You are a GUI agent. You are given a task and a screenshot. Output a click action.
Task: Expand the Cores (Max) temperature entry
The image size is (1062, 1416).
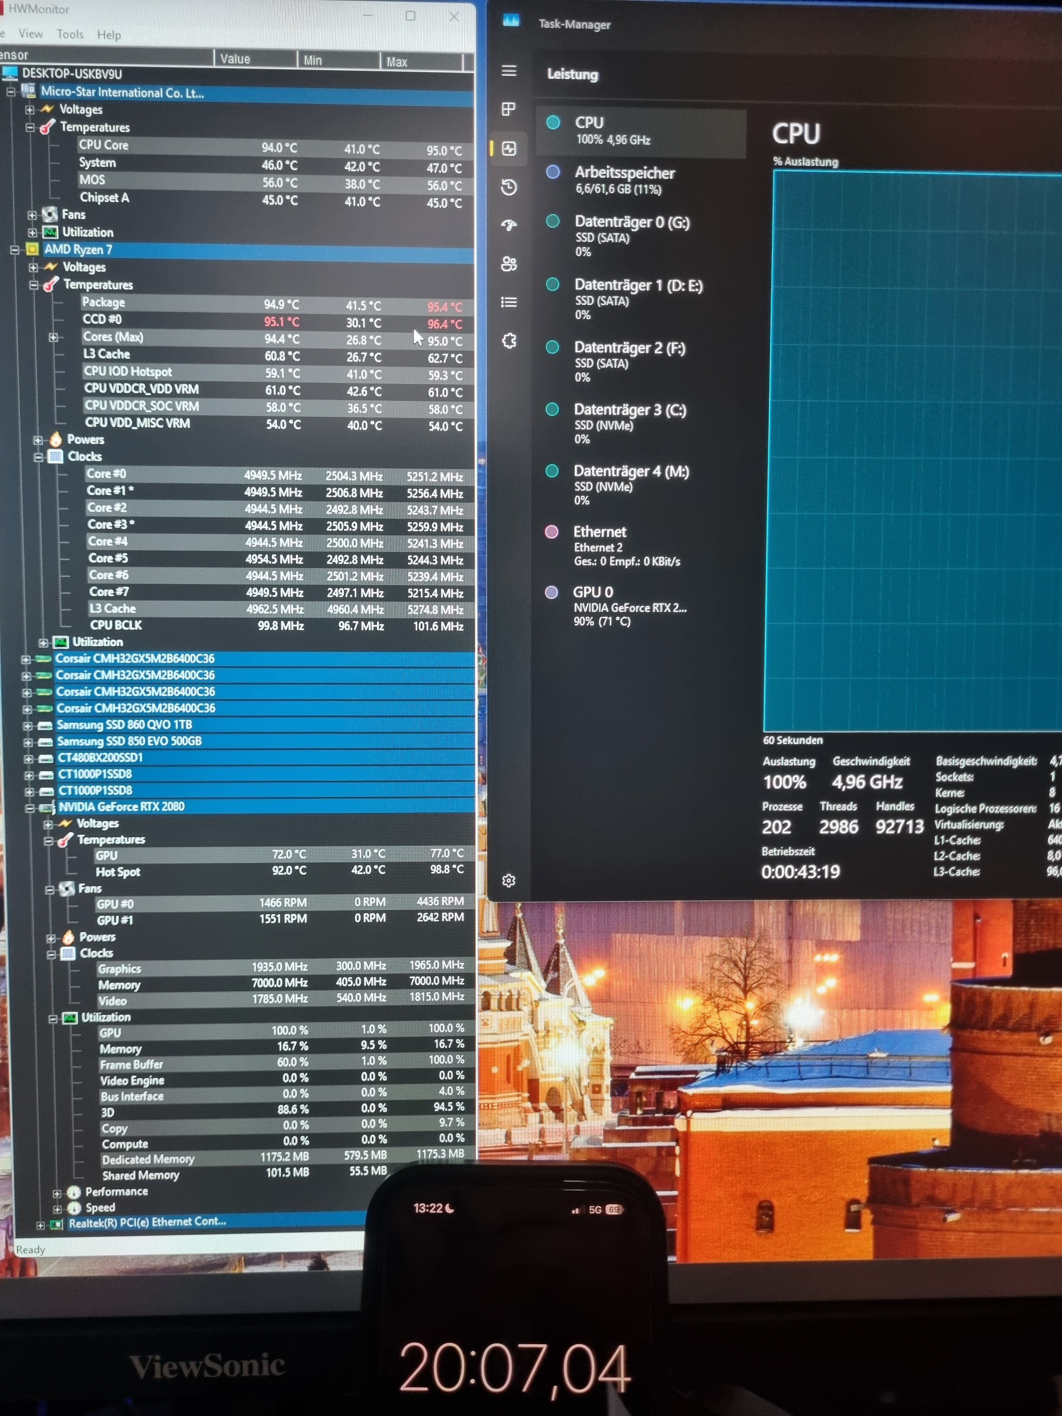point(54,337)
